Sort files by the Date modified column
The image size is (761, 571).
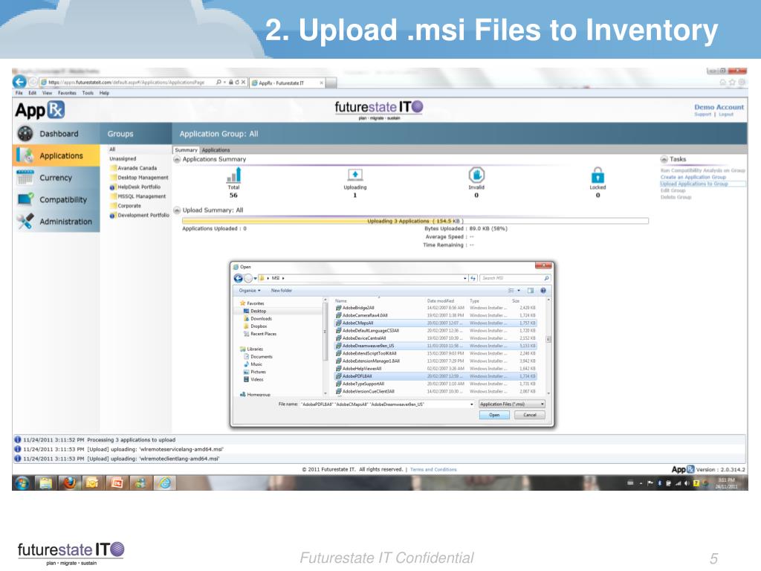coord(440,301)
